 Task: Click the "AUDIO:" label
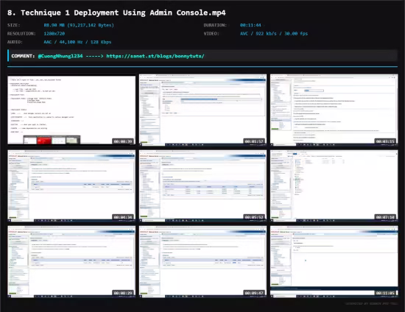pos(15,42)
